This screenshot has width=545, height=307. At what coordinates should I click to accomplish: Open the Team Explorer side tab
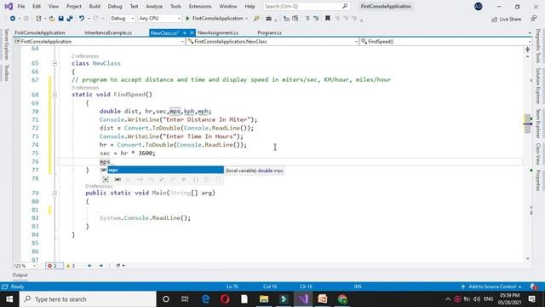click(x=537, y=124)
